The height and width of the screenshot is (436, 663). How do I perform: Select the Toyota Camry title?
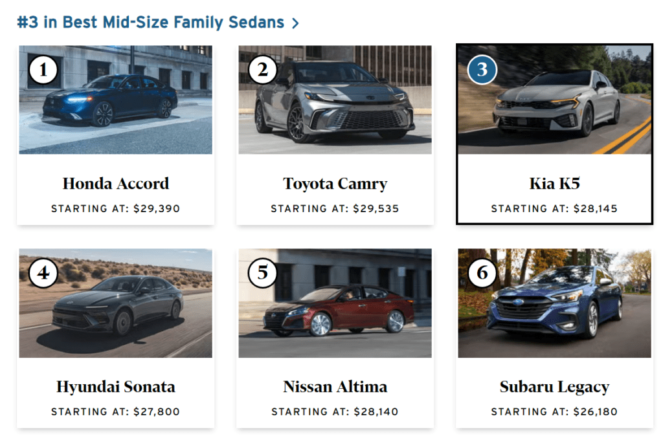pyautogui.click(x=335, y=184)
